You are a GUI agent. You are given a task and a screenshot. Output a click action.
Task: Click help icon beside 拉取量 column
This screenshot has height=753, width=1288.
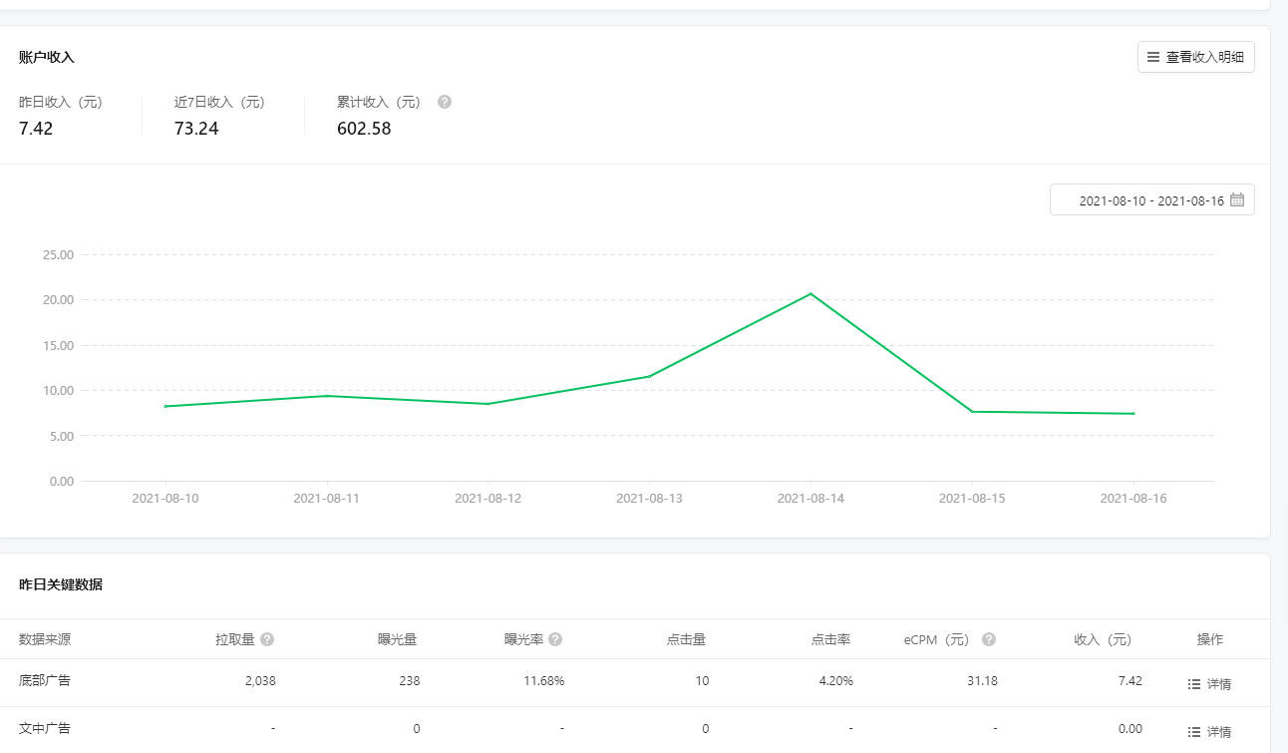pyautogui.click(x=267, y=639)
